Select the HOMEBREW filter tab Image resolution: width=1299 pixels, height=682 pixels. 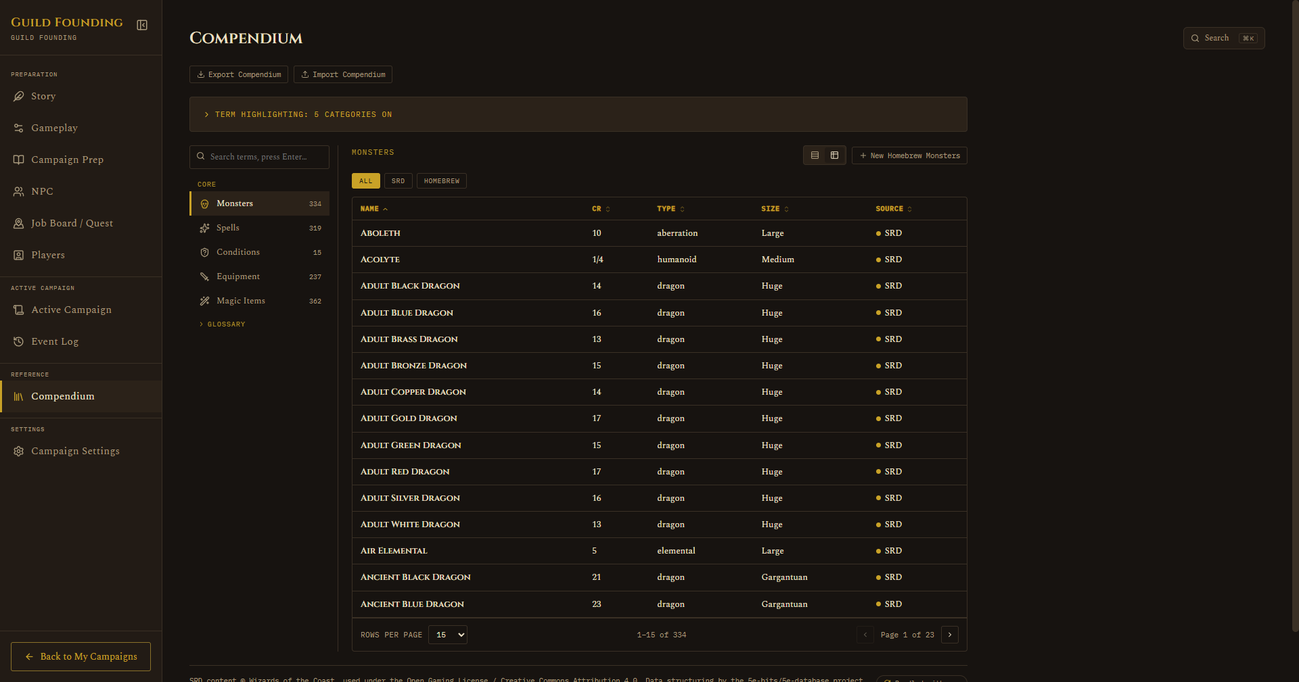pos(442,181)
